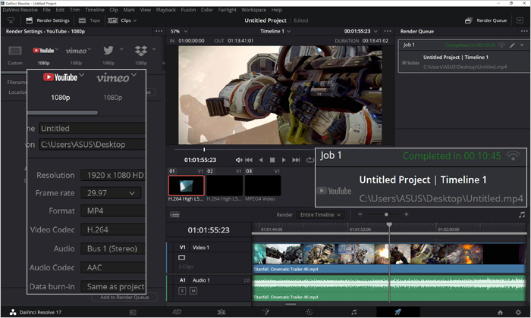Remove Job 1 from the render queue
This screenshot has width=531, height=318.
[x=522, y=45]
